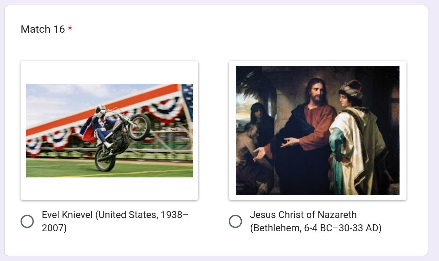Image resolution: width=439 pixels, height=261 pixels.
Task: Click the motorcycle's raised front wheel
Action: point(139,127)
